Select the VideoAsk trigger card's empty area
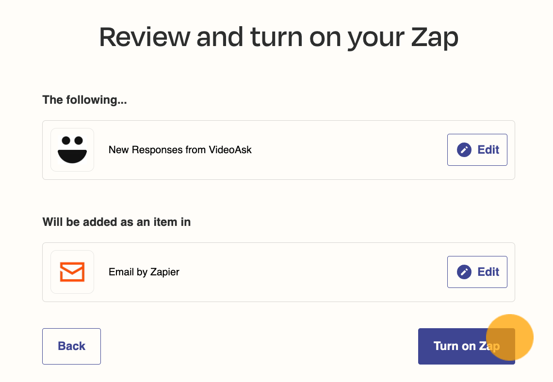This screenshot has height=382, width=553. click(349, 150)
